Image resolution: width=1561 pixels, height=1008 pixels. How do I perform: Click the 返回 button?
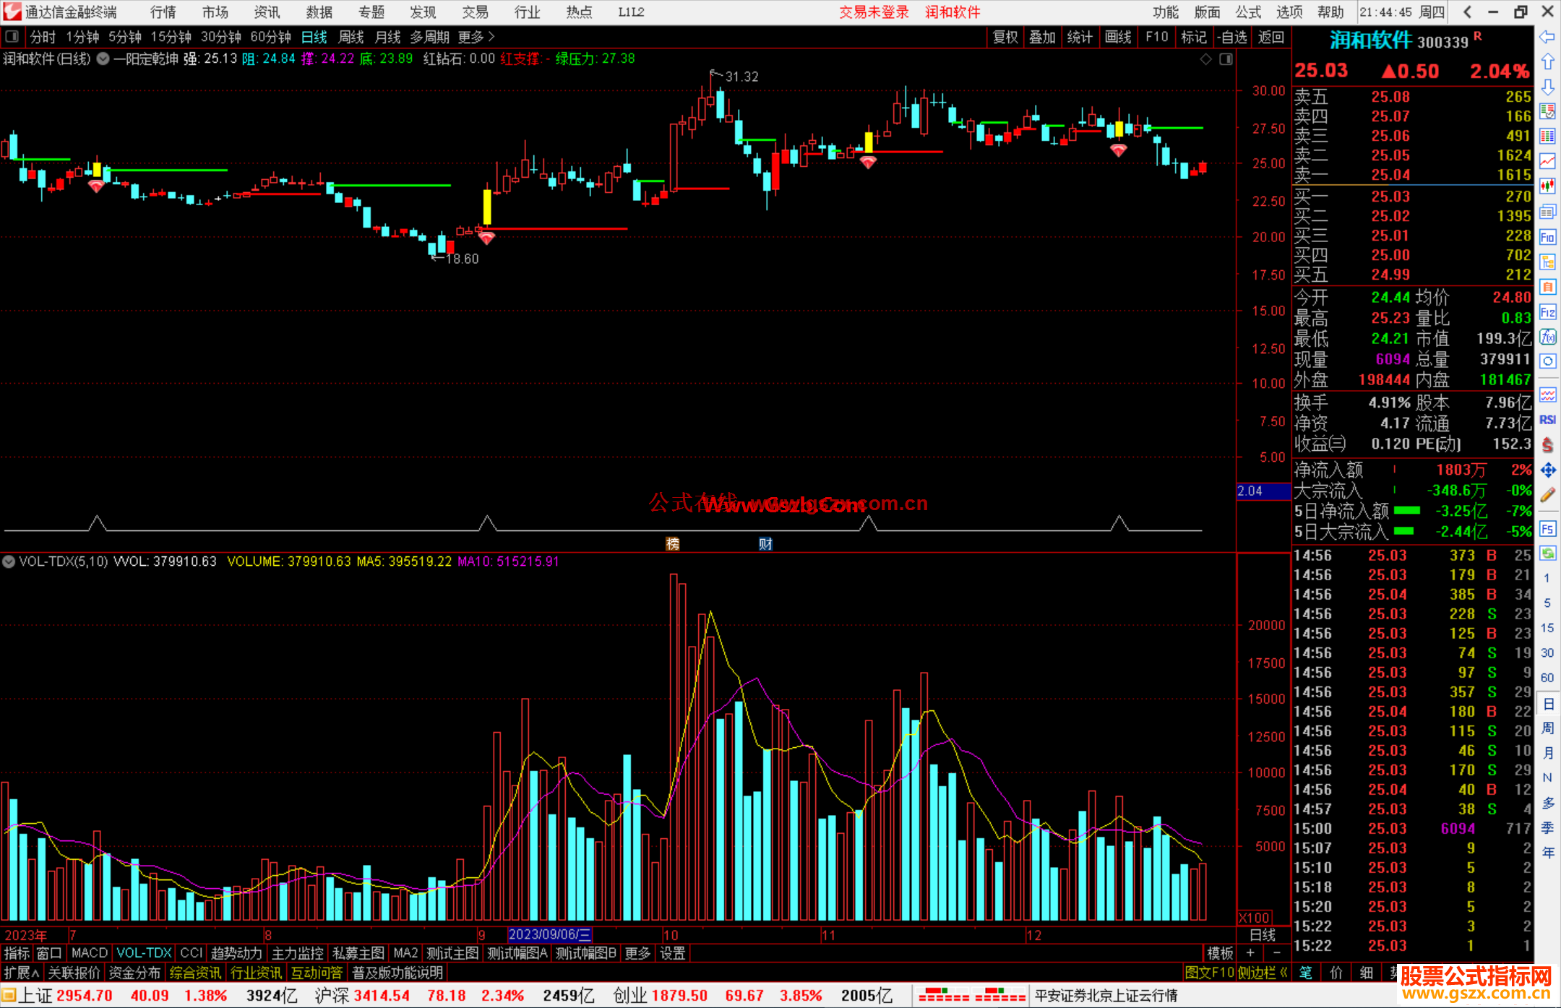tap(1270, 37)
